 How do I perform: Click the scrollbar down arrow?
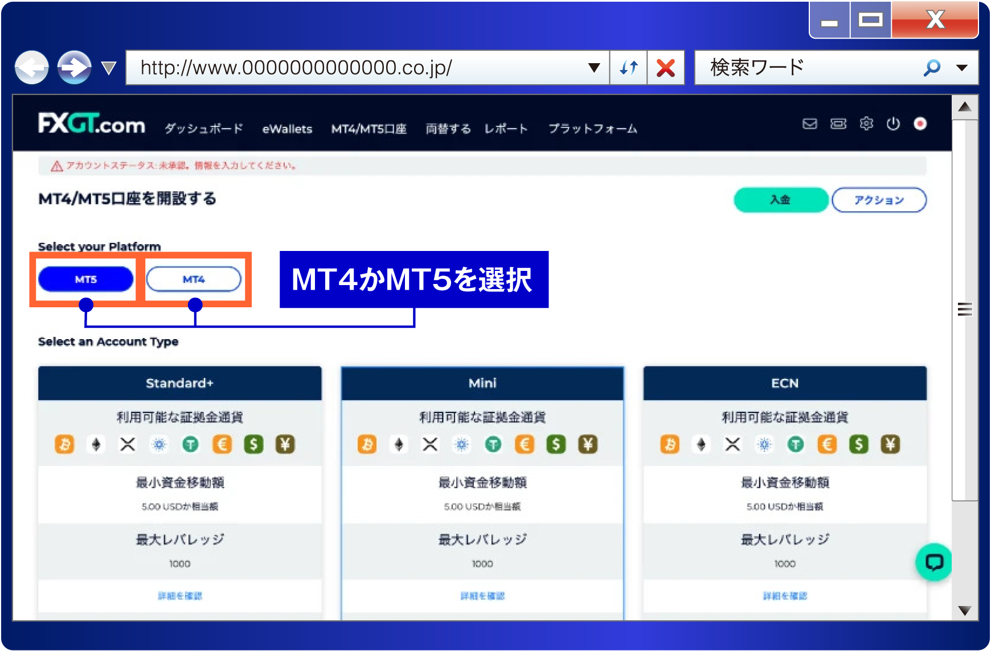tap(965, 610)
